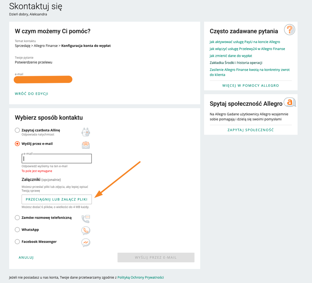
Task: Open the Polityką Ochrony Prywatności link
Action: coord(141,277)
